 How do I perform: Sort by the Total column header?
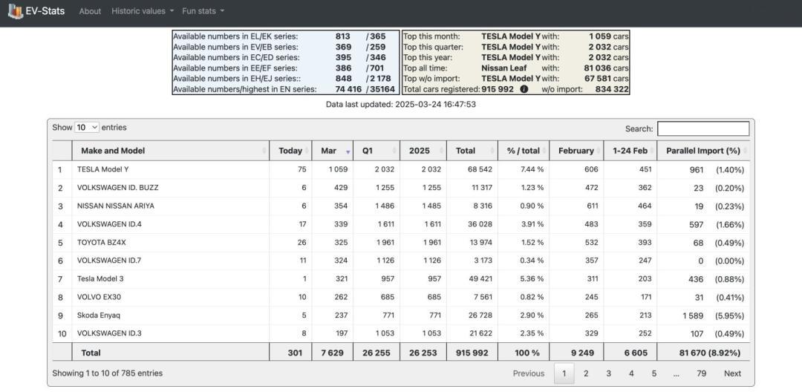coord(472,151)
